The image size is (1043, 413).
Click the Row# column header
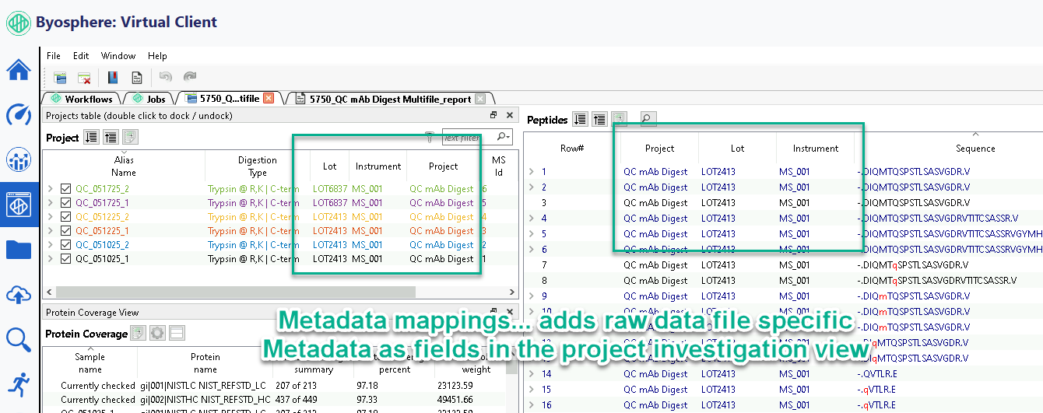point(572,149)
